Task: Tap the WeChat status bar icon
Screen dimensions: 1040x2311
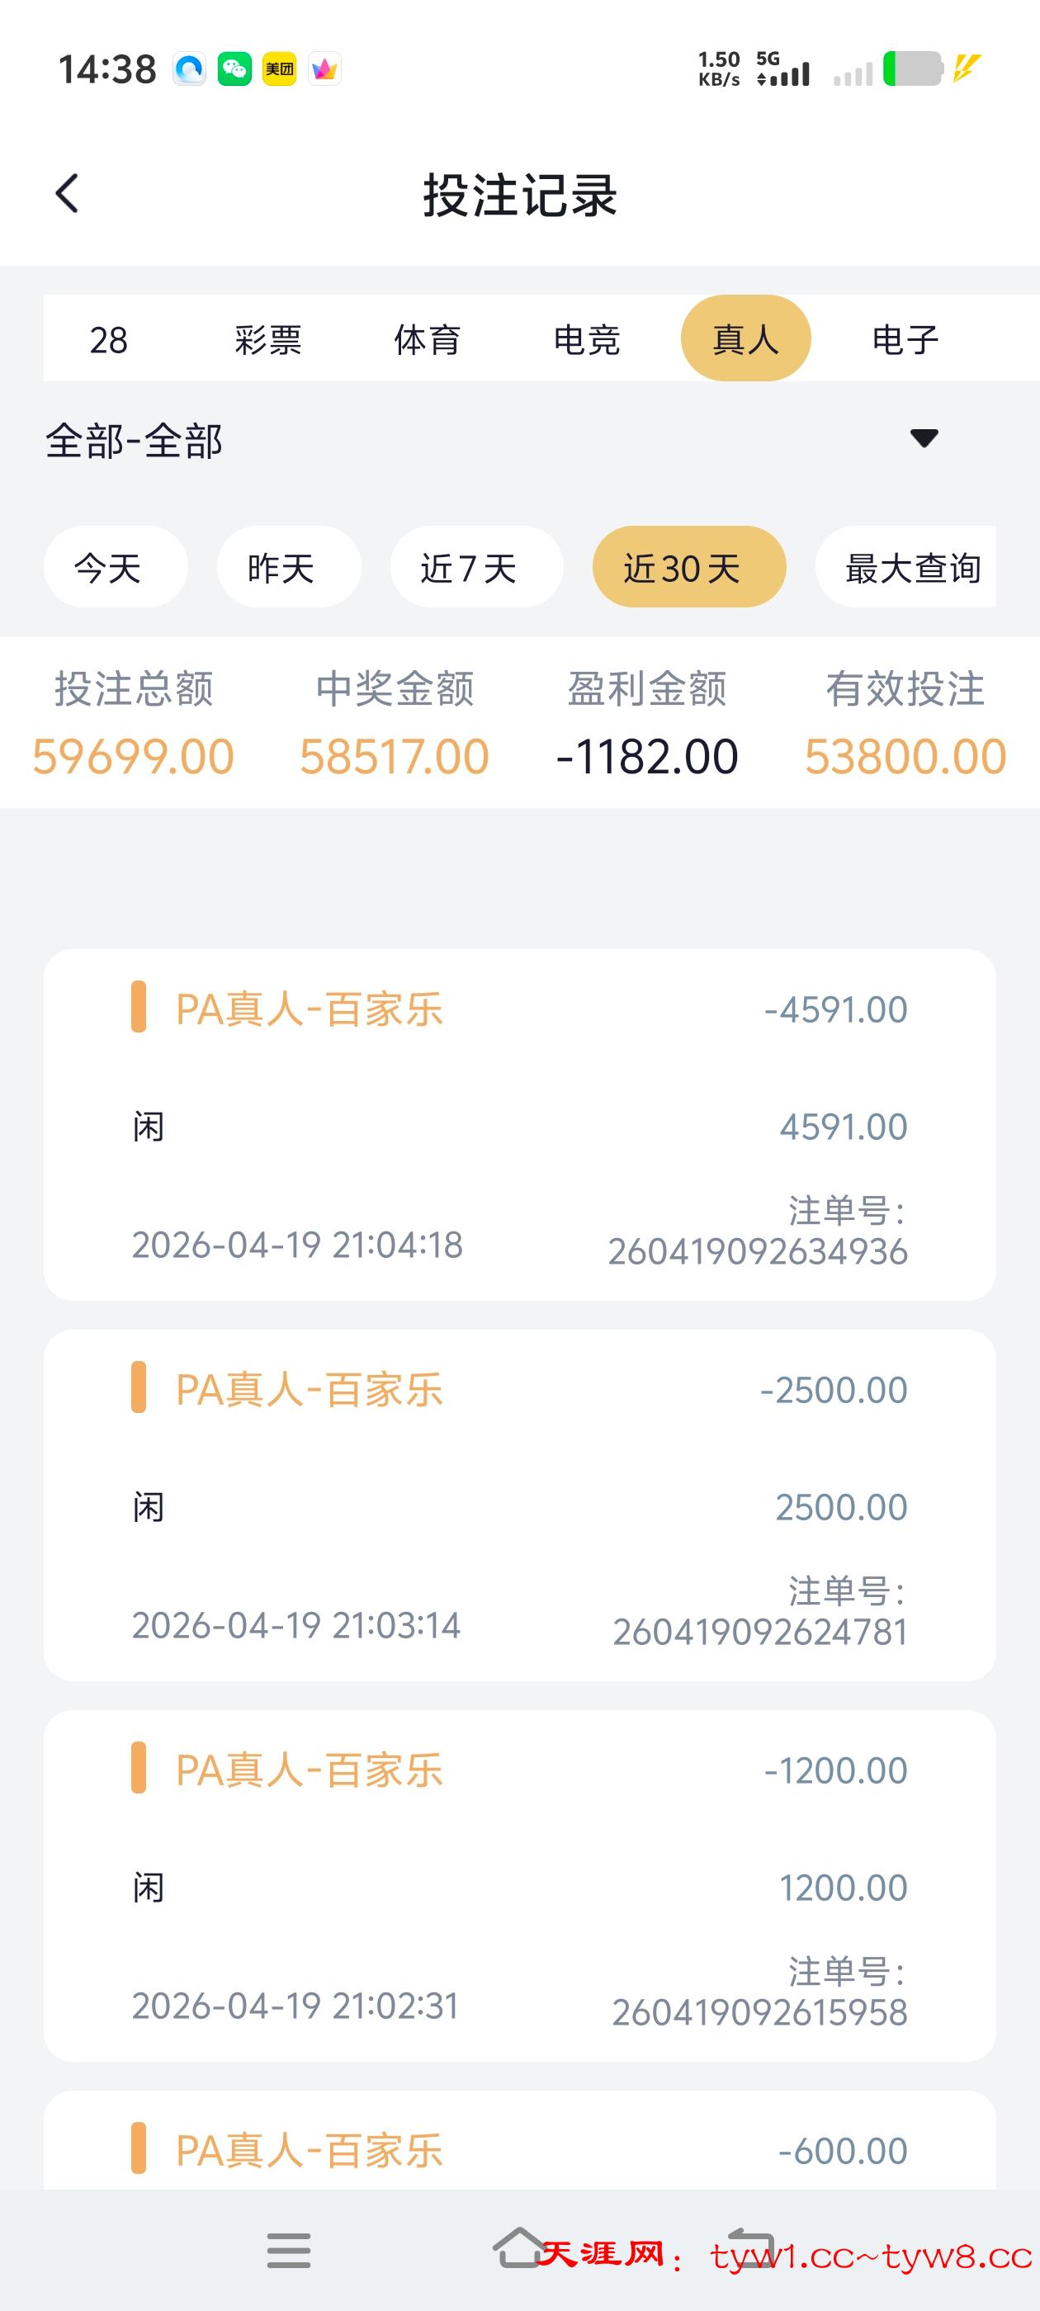Action: [234, 69]
